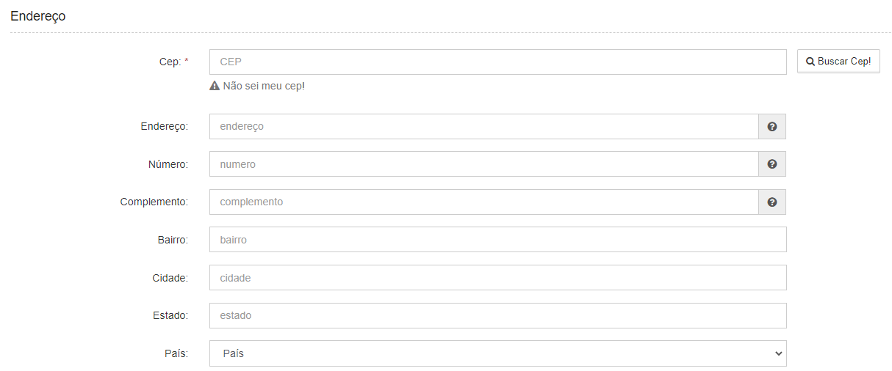Viewport: 892px width, 371px height.
Task: Click the cidade input field
Action: point(497,278)
